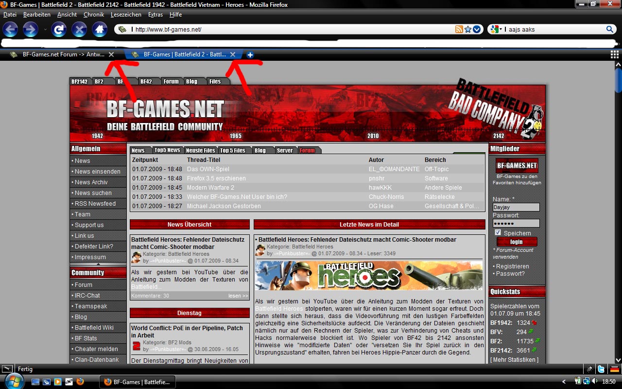This screenshot has width=622, height=389.
Task: Click Show Desktop in quick launch
Action: [35, 382]
